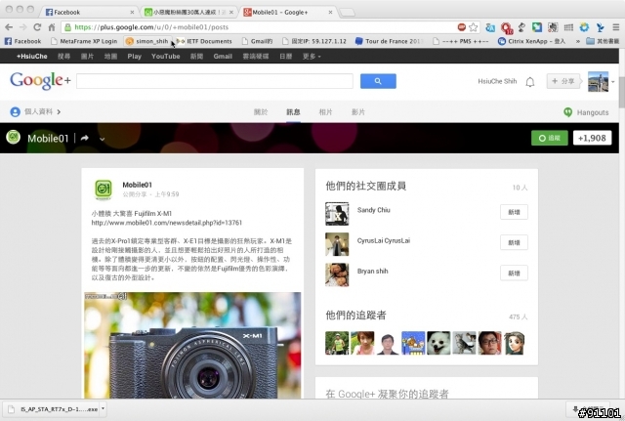The width and height of the screenshot is (625, 421).
Task: Click Play in the Google bar
Action: pos(135,57)
